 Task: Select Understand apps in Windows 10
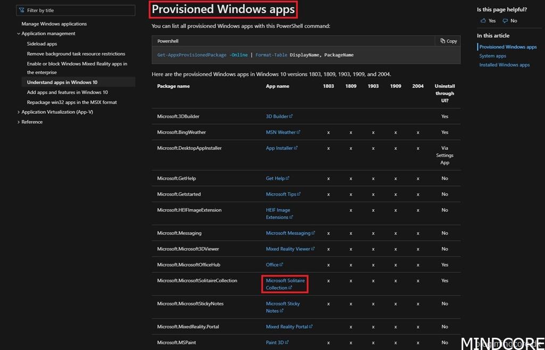tap(62, 82)
